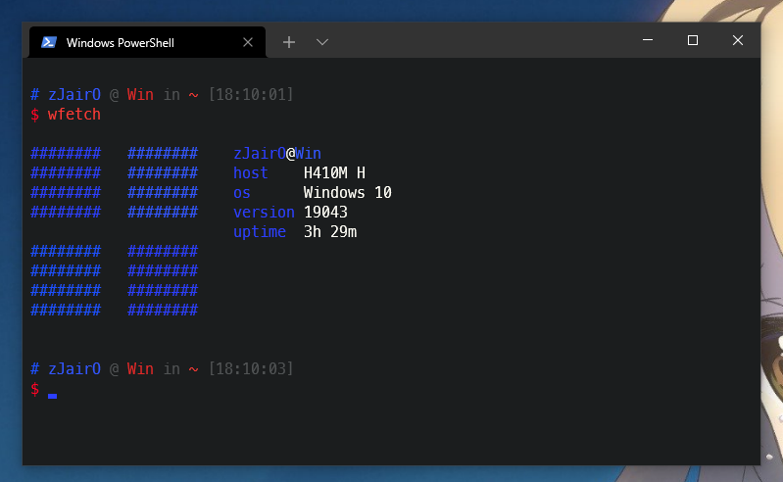The image size is (783, 482).
Task: Click the host value H410M H
Action: click(x=334, y=173)
